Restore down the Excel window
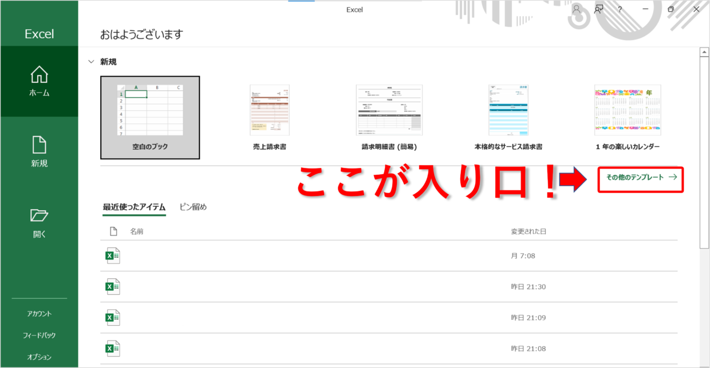 [670, 9]
